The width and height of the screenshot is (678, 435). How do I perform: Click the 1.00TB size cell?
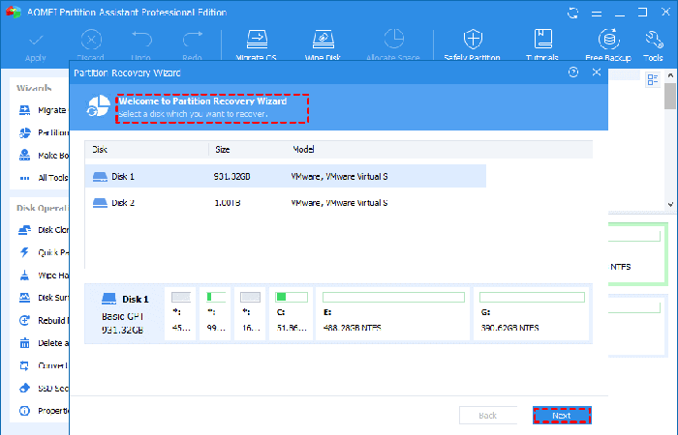click(x=228, y=203)
